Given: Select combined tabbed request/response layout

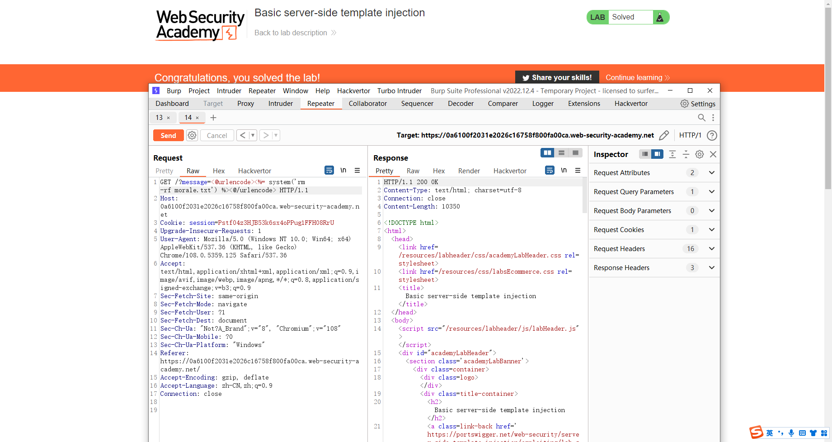Looking at the screenshot, I should pos(576,153).
